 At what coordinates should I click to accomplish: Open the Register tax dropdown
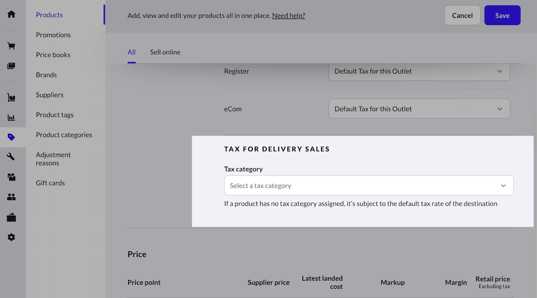419,71
